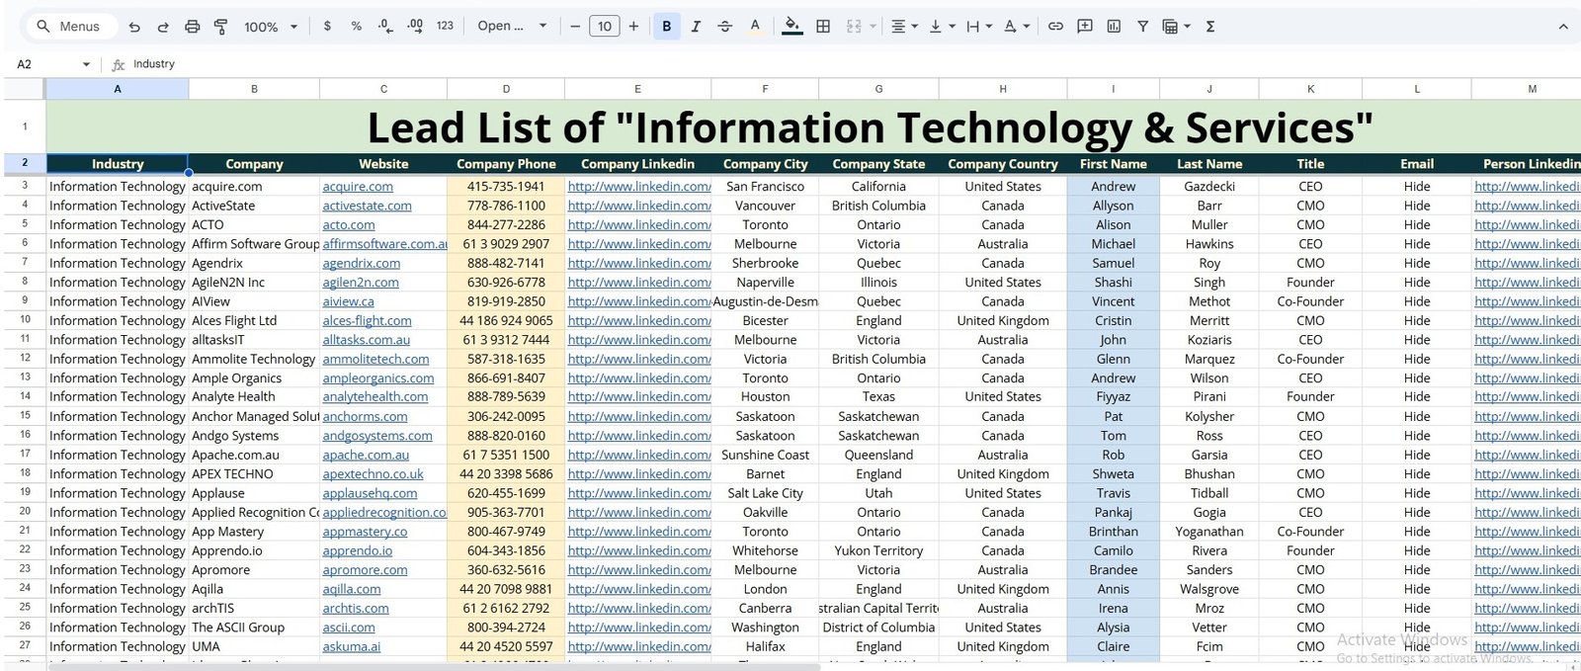Create a filter using the funnel icon
This screenshot has width=1581, height=671.
pyautogui.click(x=1142, y=27)
